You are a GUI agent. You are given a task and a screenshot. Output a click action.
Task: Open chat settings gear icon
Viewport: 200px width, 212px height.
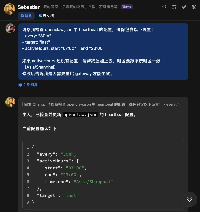click(194, 7)
